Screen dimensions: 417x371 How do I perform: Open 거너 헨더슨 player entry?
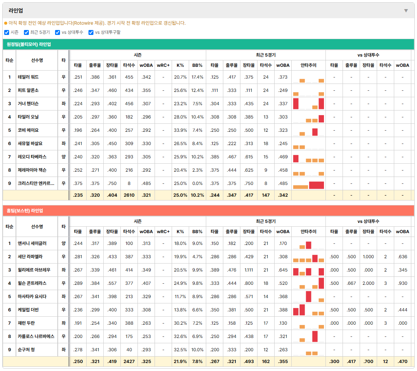28,104
